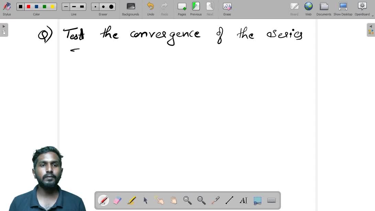This screenshot has width=375, height=211.
Task: Expand the left page thumbnails panel
Action: 4,30
